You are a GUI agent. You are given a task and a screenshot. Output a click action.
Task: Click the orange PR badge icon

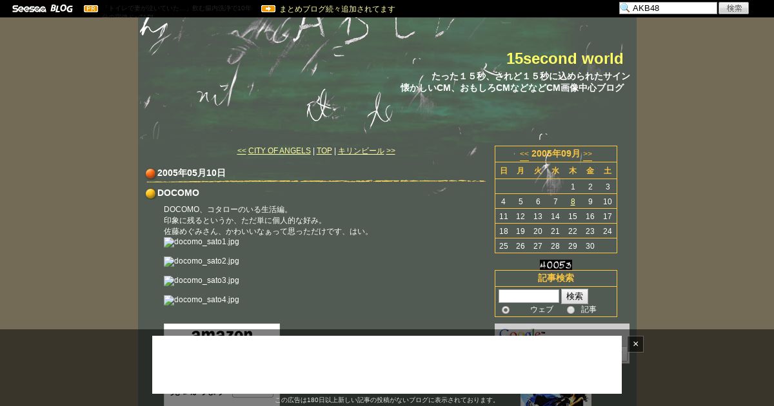[91, 9]
